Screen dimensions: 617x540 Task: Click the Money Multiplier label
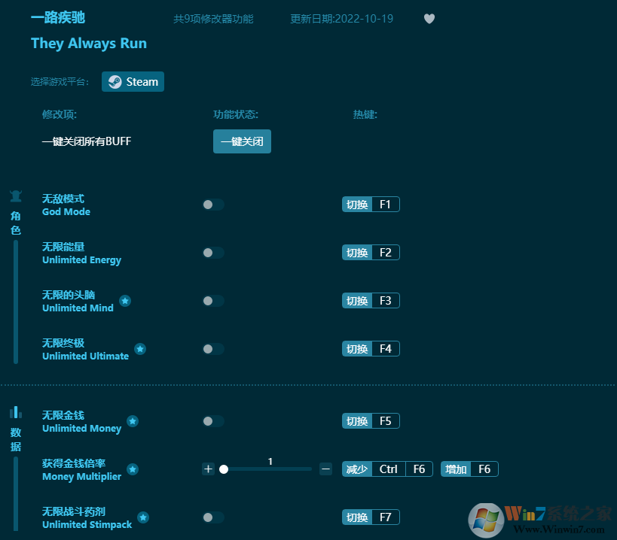[x=82, y=476]
